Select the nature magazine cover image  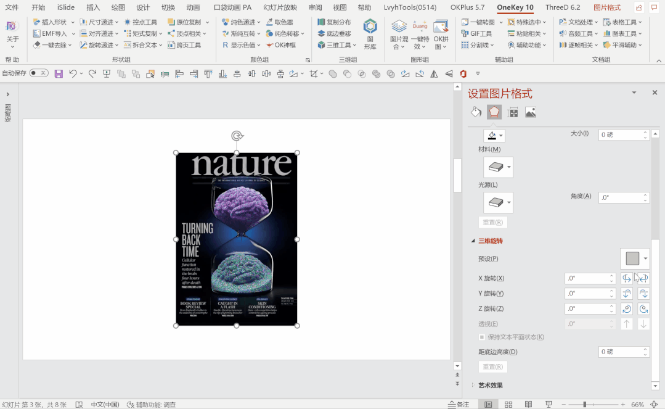click(x=236, y=239)
